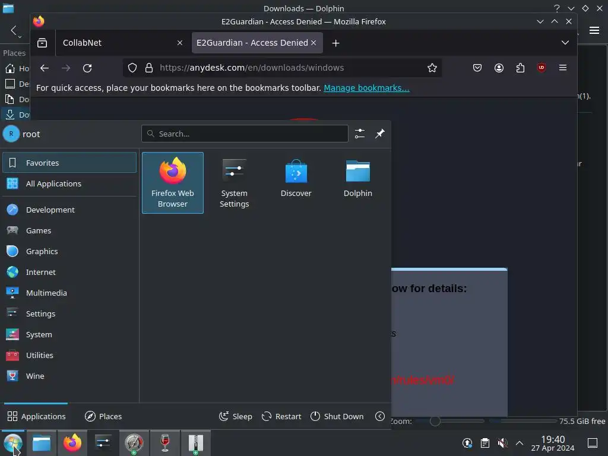608x456 pixels.
Task: Open the Save to Pocket icon
Action: (477, 68)
